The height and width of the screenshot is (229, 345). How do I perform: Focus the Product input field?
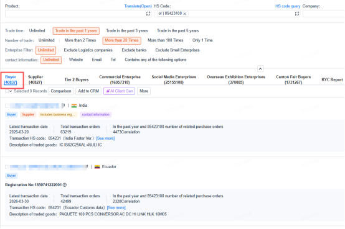click(x=78, y=14)
